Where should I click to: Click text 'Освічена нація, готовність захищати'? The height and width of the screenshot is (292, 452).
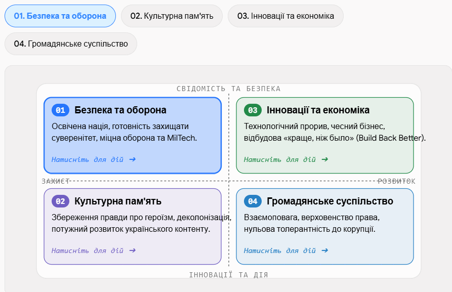point(120,126)
